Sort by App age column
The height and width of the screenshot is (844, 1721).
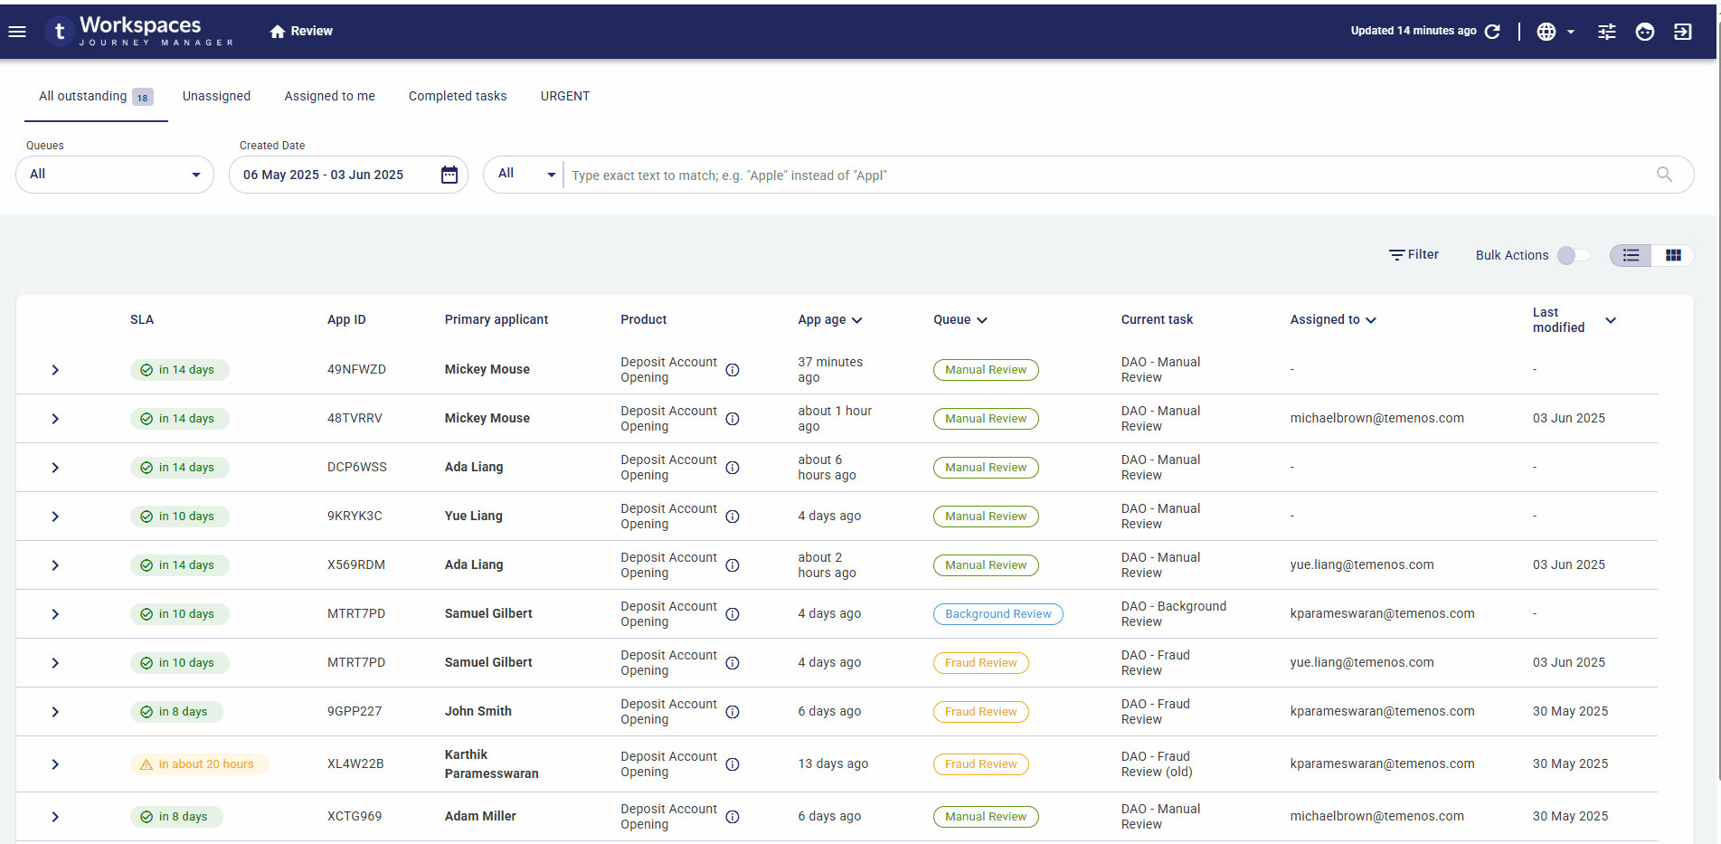tap(830, 320)
